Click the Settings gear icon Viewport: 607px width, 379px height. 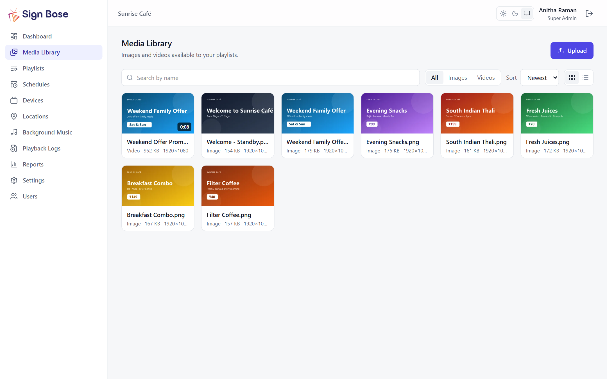[x=14, y=180]
